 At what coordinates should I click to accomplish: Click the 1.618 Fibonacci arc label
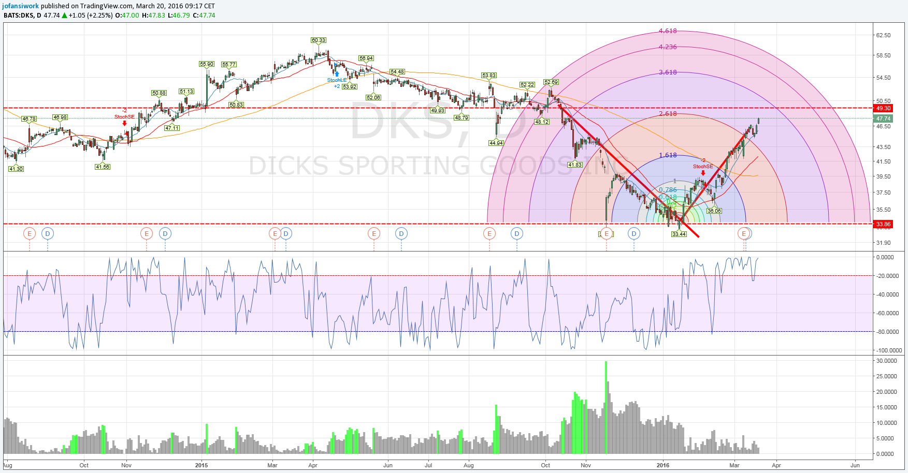pyautogui.click(x=668, y=155)
